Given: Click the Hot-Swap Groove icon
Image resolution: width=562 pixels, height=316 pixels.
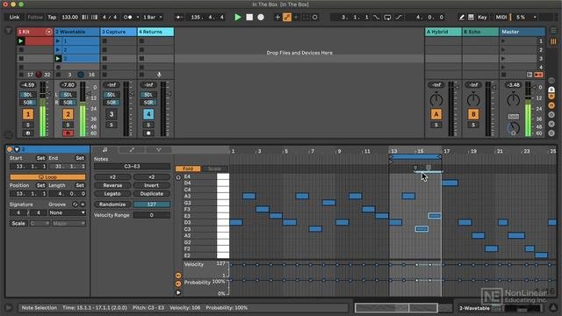Looking at the screenshot, I should [x=75, y=205].
